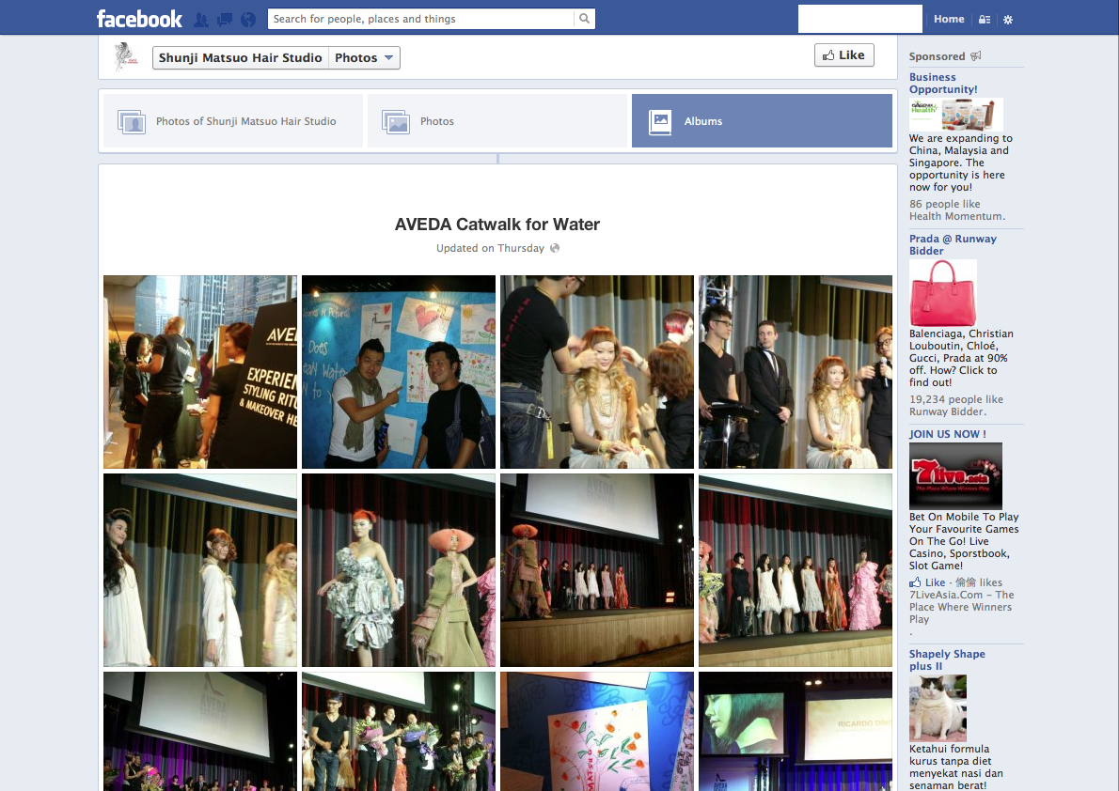Open friend requests icon

point(201,20)
